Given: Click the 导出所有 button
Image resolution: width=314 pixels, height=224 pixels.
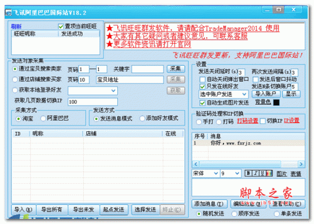Looking at the screenshot, I should [x=52, y=209].
